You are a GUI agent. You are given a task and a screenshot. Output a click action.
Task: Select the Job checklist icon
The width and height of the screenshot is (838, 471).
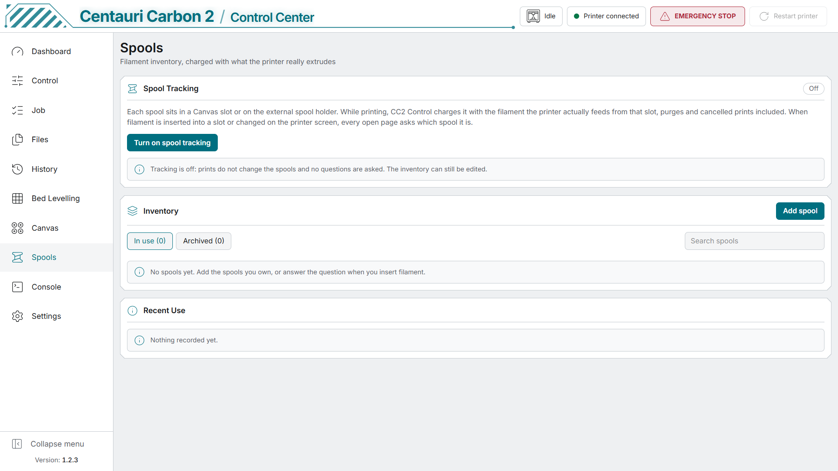(17, 110)
